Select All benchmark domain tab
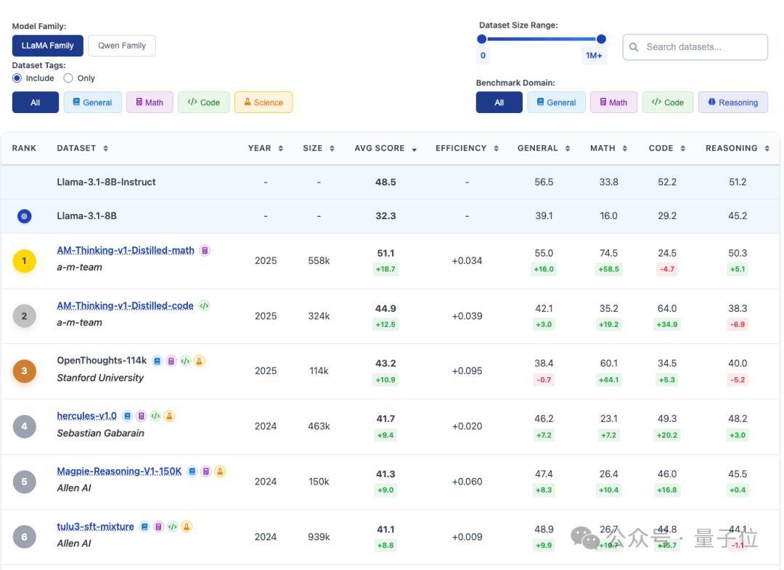784x570 pixels. pos(499,102)
